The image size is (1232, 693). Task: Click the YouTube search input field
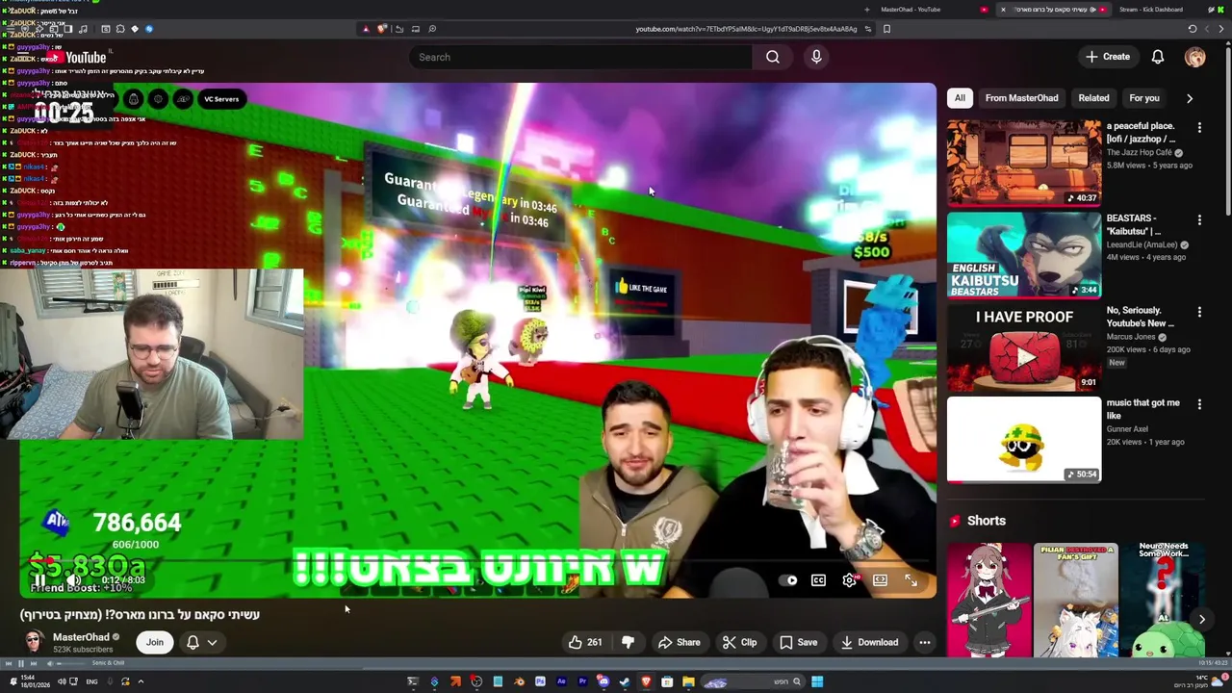580,57
